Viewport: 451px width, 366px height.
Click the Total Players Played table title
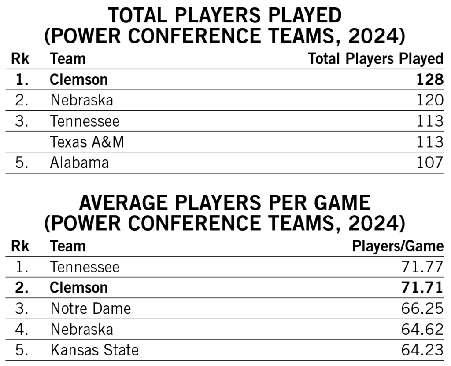click(225, 25)
